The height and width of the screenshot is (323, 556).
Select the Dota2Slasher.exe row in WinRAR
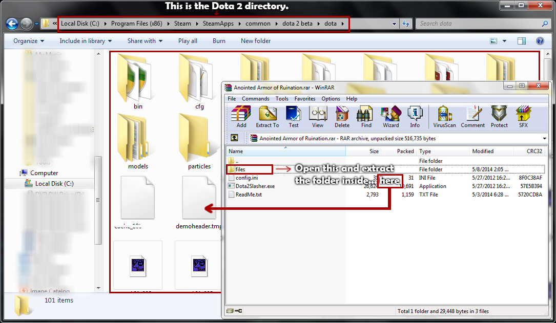point(386,186)
